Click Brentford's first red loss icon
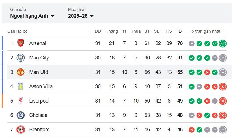 192,130
